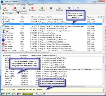Click the Справка (Help) toolbar icon

pos(78,8)
